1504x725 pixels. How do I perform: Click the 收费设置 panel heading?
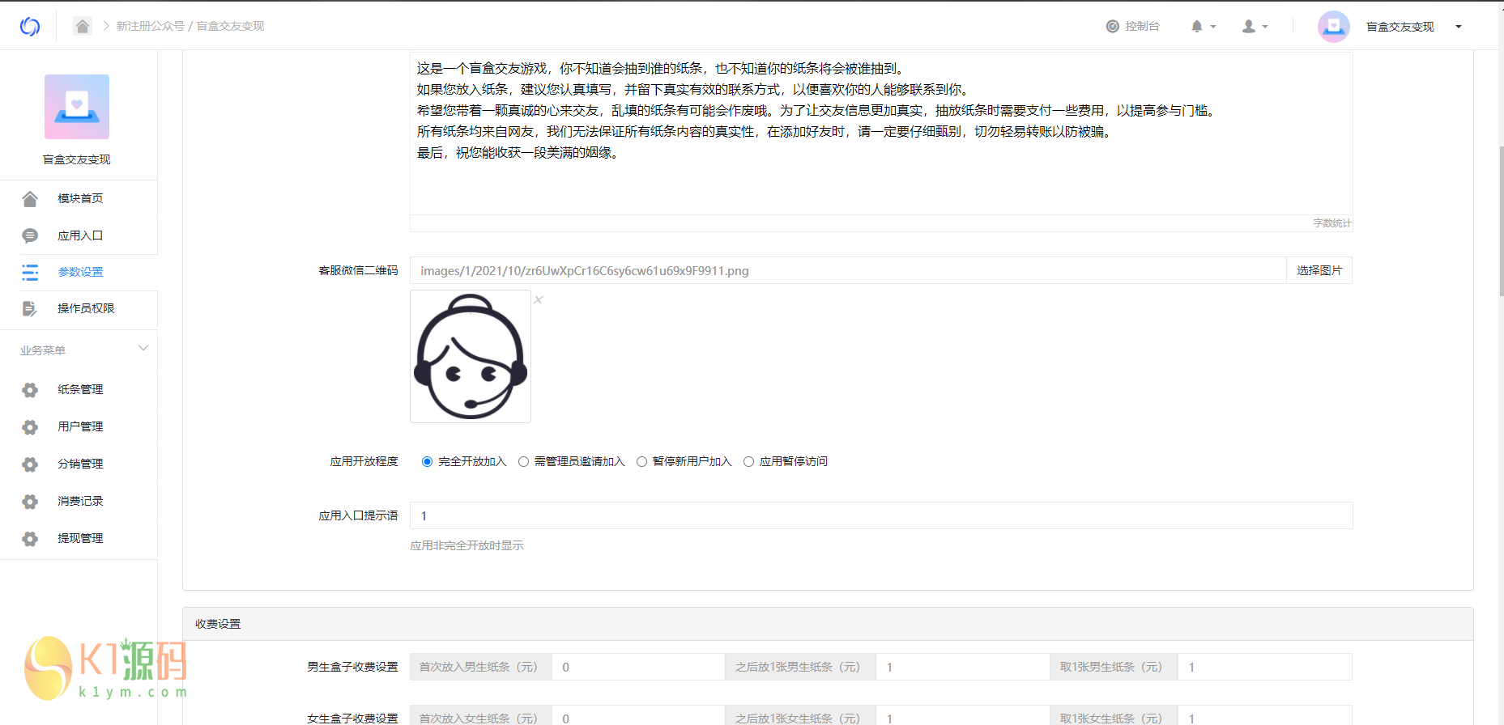click(218, 625)
